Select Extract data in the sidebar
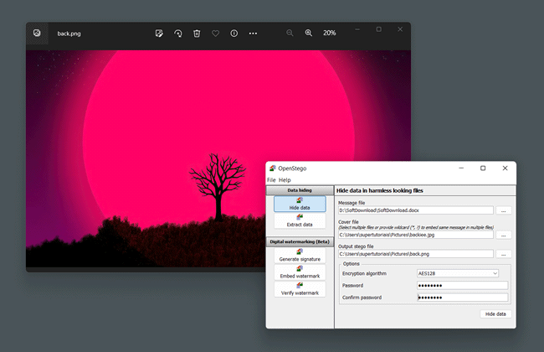544x352 pixels. point(300,220)
